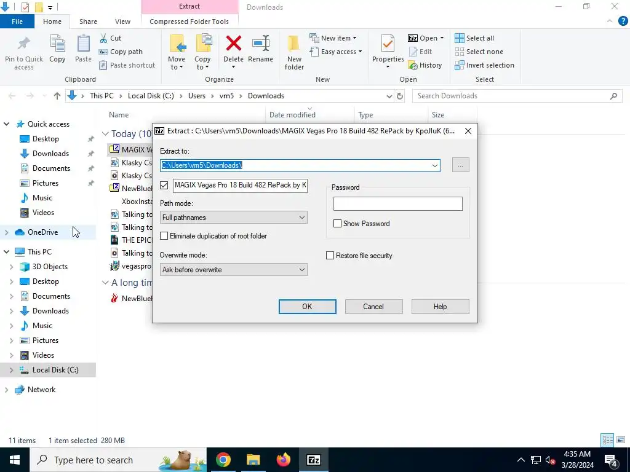
Task: Expand the Extract to path dropdown arrow
Action: coord(435,165)
